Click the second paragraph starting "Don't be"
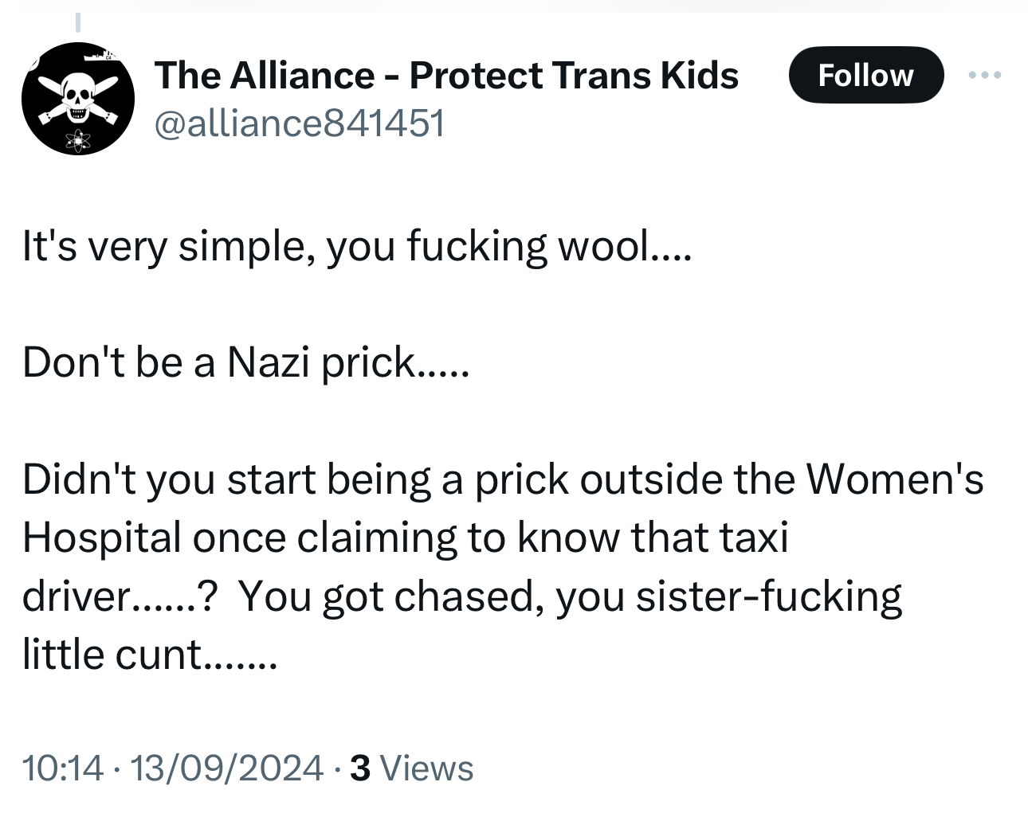1028x825 pixels. pyautogui.click(x=245, y=363)
